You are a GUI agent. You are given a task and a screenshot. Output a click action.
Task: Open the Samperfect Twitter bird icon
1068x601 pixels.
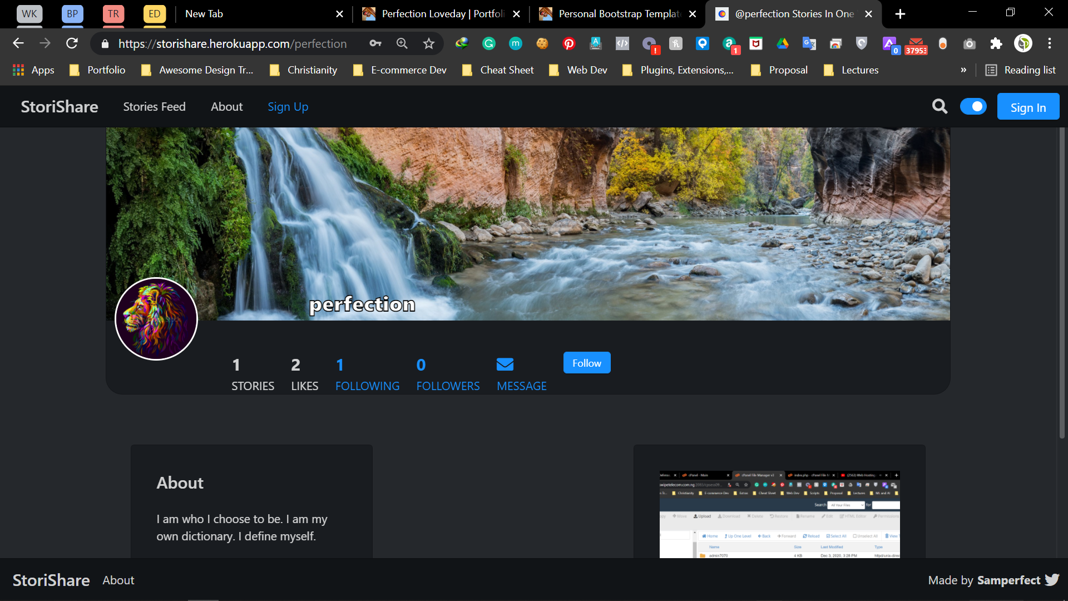pos(1052,580)
